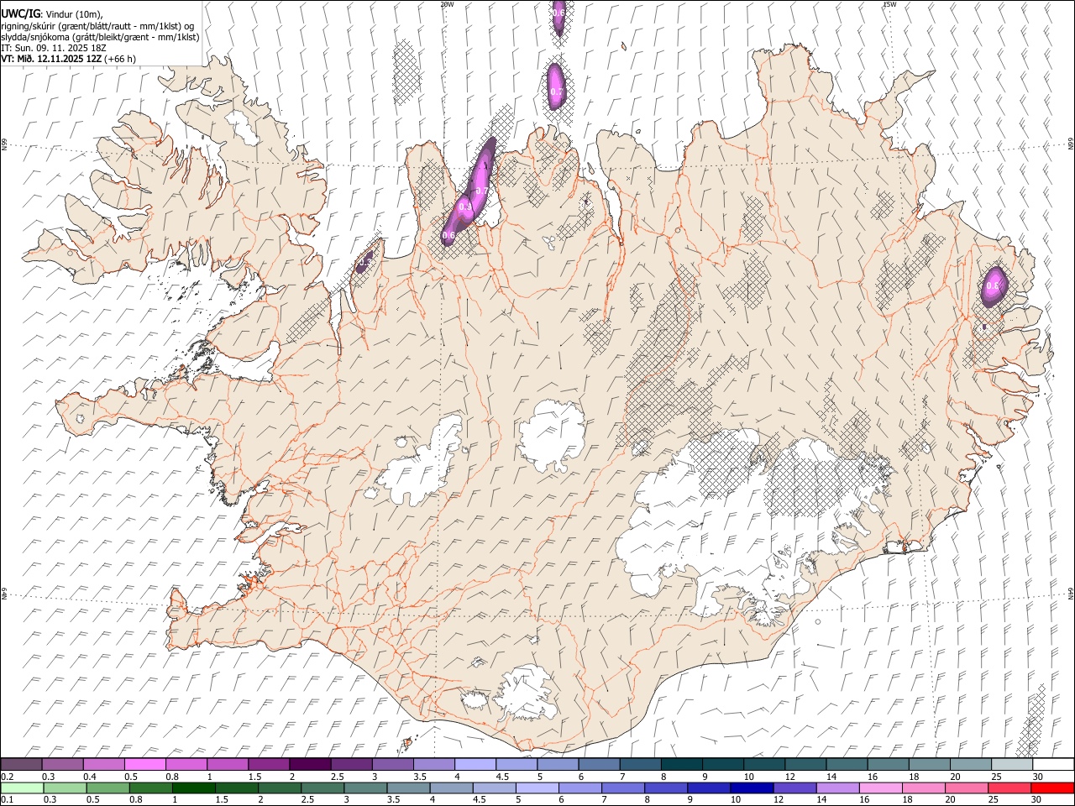Pick the upper legend swatch starting at 0.4
1075x806 pixels.
[x=103, y=765]
